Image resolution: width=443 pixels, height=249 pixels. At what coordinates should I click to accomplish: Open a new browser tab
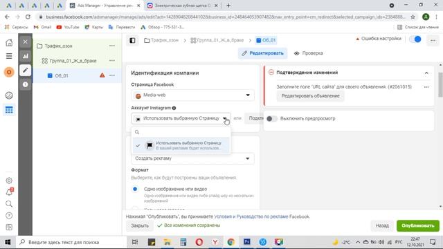click(228, 6)
